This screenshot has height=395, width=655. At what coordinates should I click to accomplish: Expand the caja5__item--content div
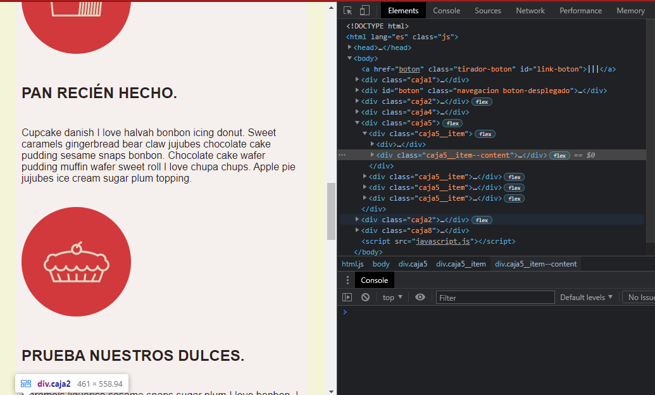(x=372, y=154)
